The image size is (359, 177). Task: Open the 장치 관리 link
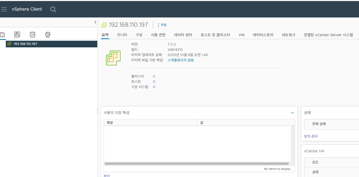point(311,136)
